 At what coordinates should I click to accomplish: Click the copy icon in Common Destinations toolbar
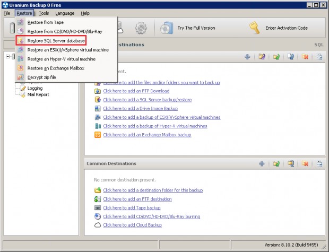click(319, 163)
